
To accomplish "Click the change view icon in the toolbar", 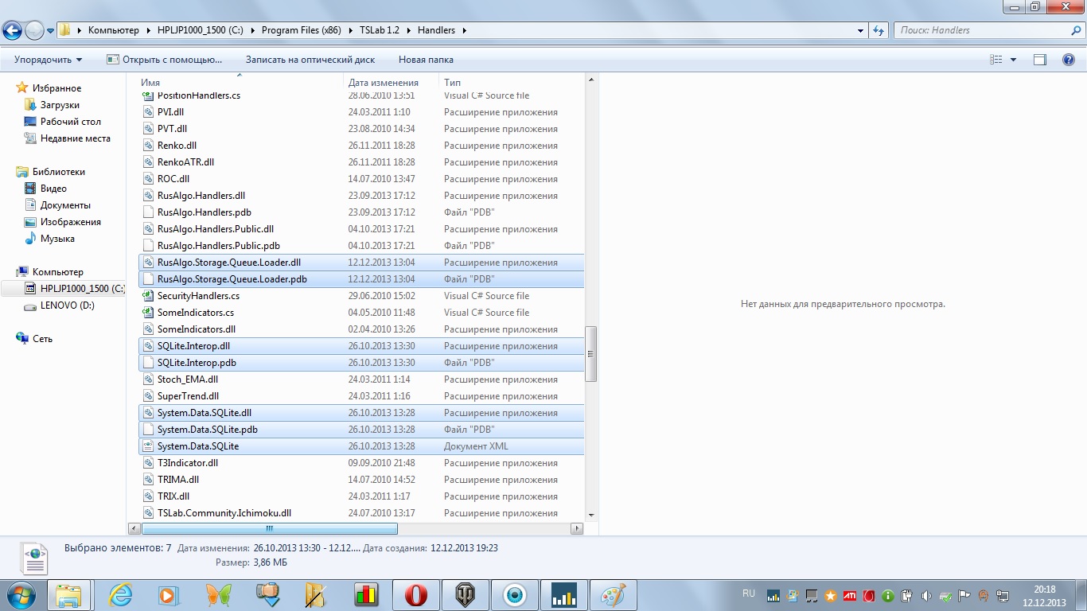I will click(996, 60).
